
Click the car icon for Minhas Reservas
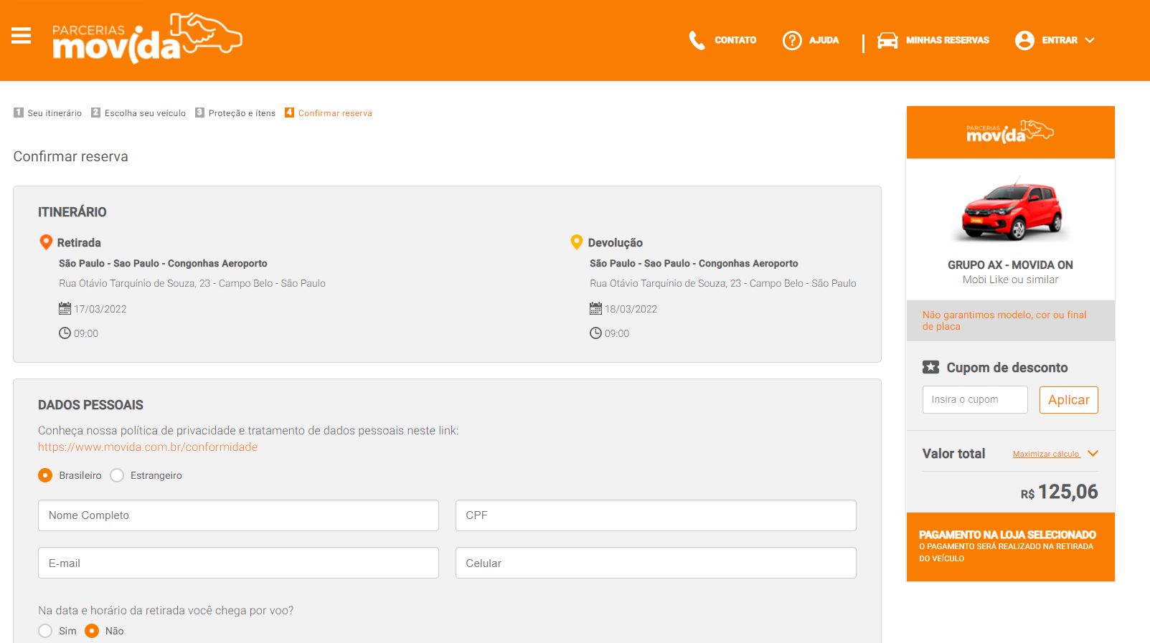point(887,40)
